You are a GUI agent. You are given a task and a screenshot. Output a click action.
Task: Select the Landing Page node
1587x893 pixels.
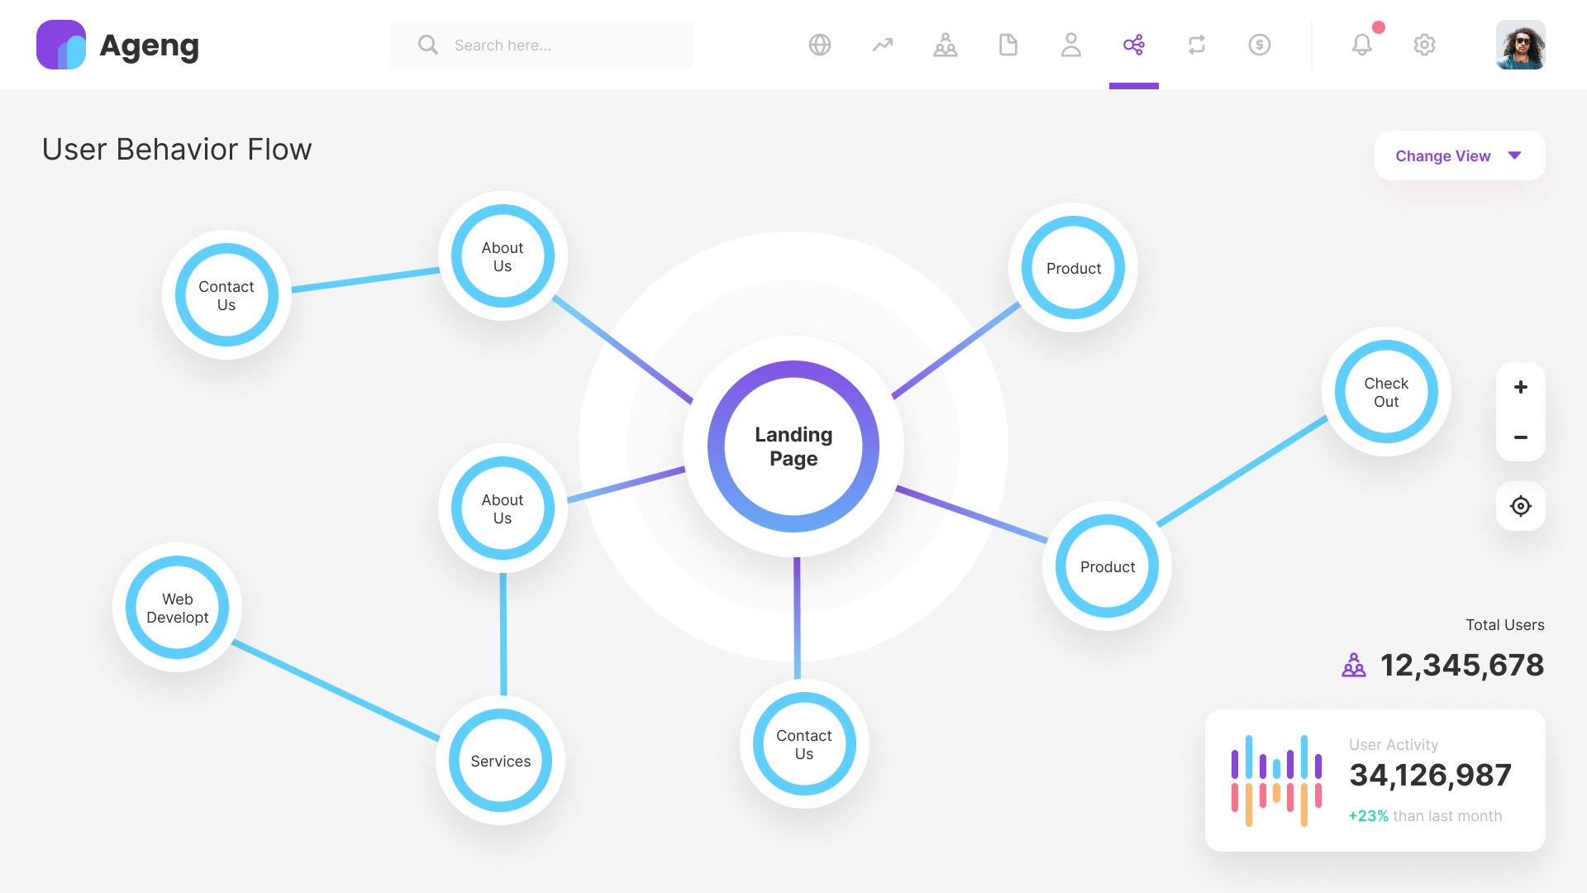pyautogui.click(x=793, y=446)
